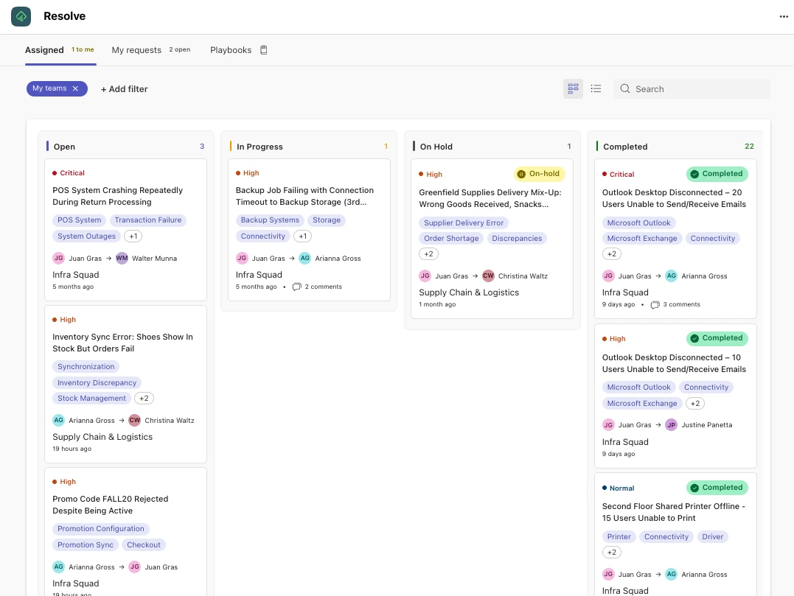Viewport: 794px width, 596px height.
Task: Click the Backup Systems tag
Action: [x=270, y=220]
